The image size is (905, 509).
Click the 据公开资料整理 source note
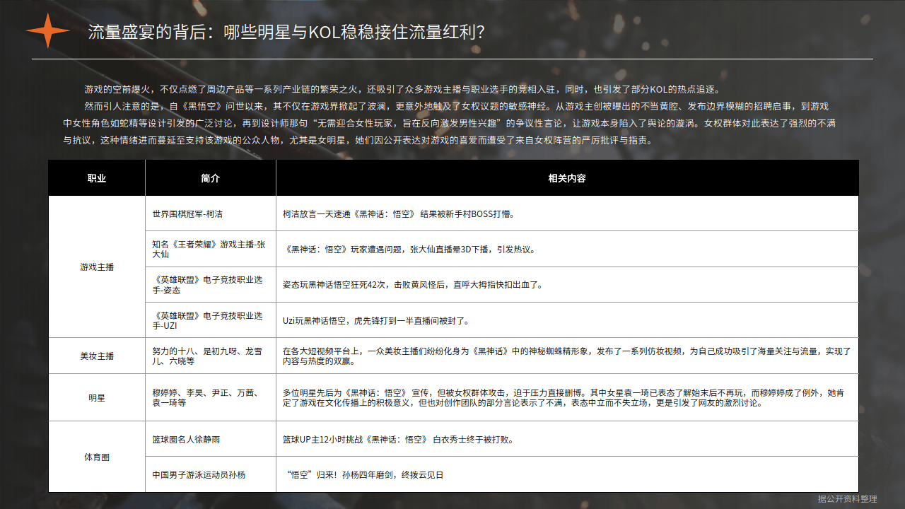[x=847, y=499]
